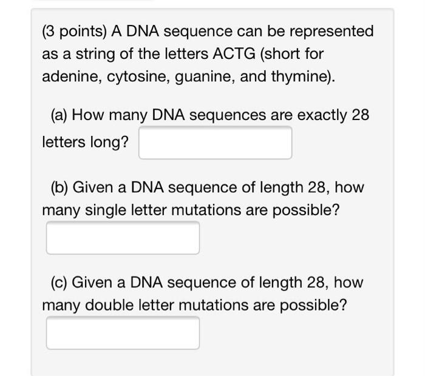The height and width of the screenshot is (376, 425).
Task: Click the word 'guanine' in the description
Action: point(205,77)
